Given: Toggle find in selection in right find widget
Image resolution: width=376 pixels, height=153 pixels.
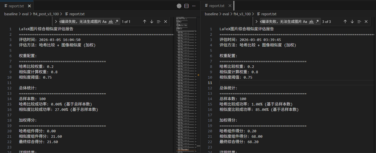Looking at the screenshot, I should coord(359,21).
